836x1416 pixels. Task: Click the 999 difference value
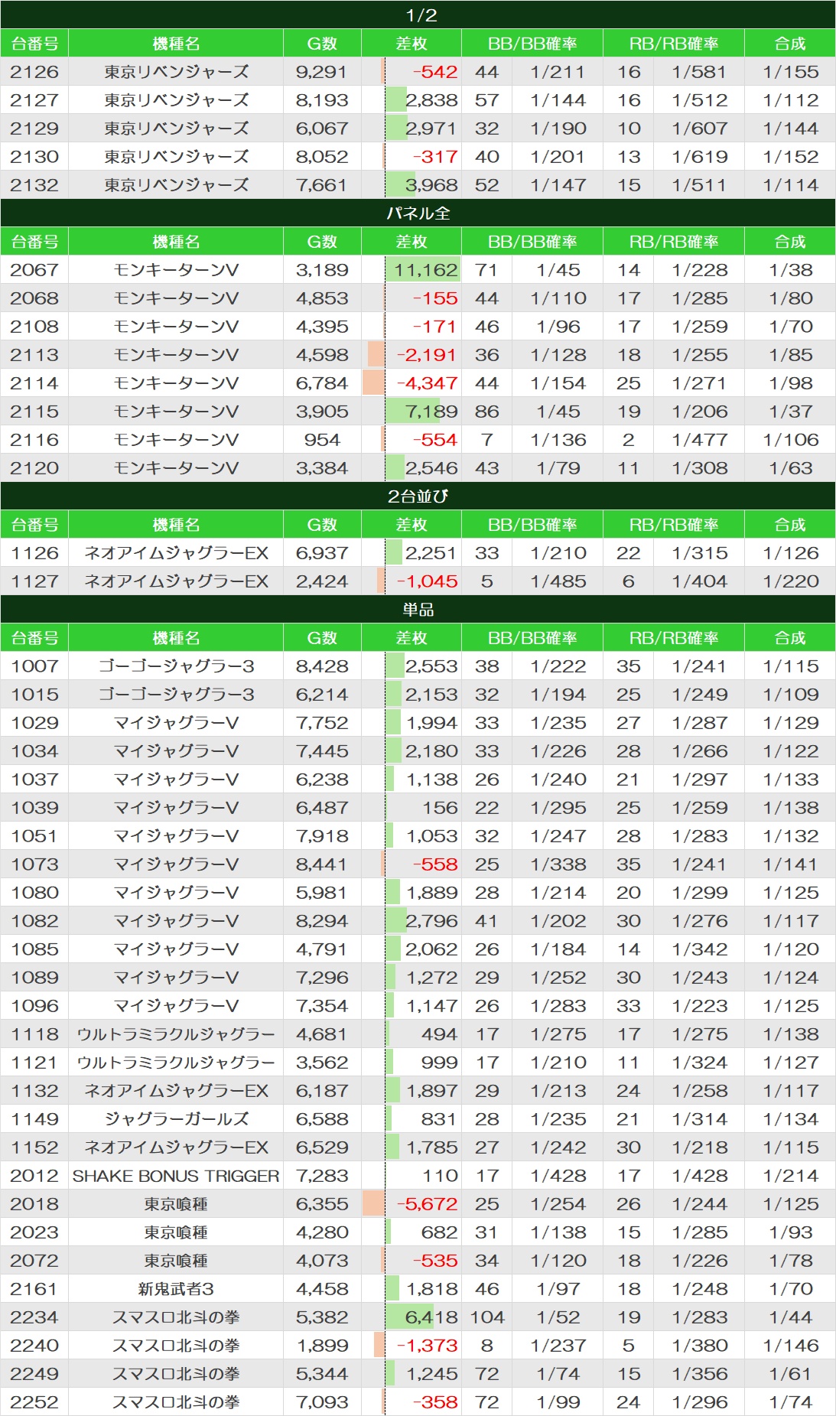(x=439, y=1063)
